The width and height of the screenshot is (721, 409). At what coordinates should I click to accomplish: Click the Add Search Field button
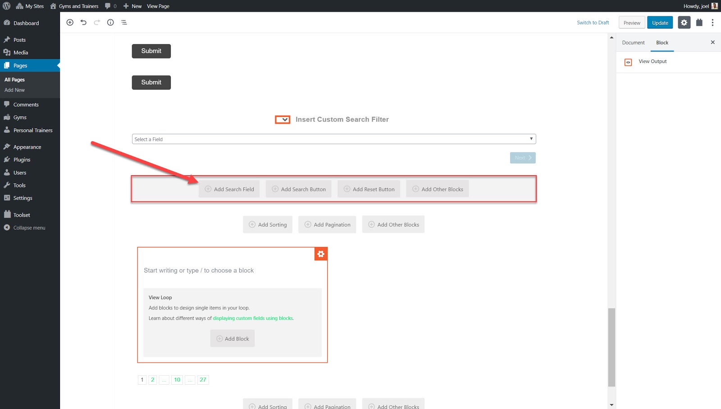pyautogui.click(x=229, y=189)
